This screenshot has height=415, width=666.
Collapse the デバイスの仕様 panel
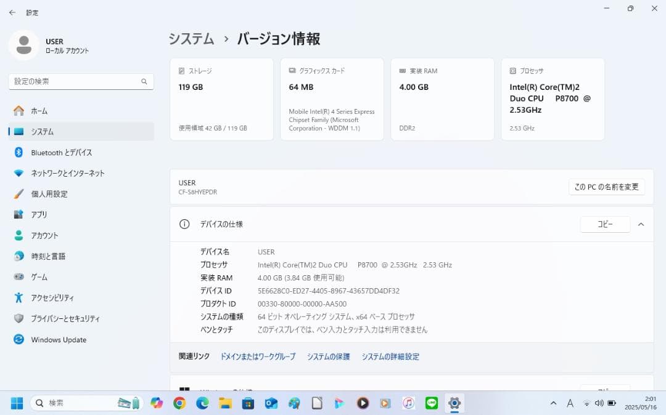point(641,224)
